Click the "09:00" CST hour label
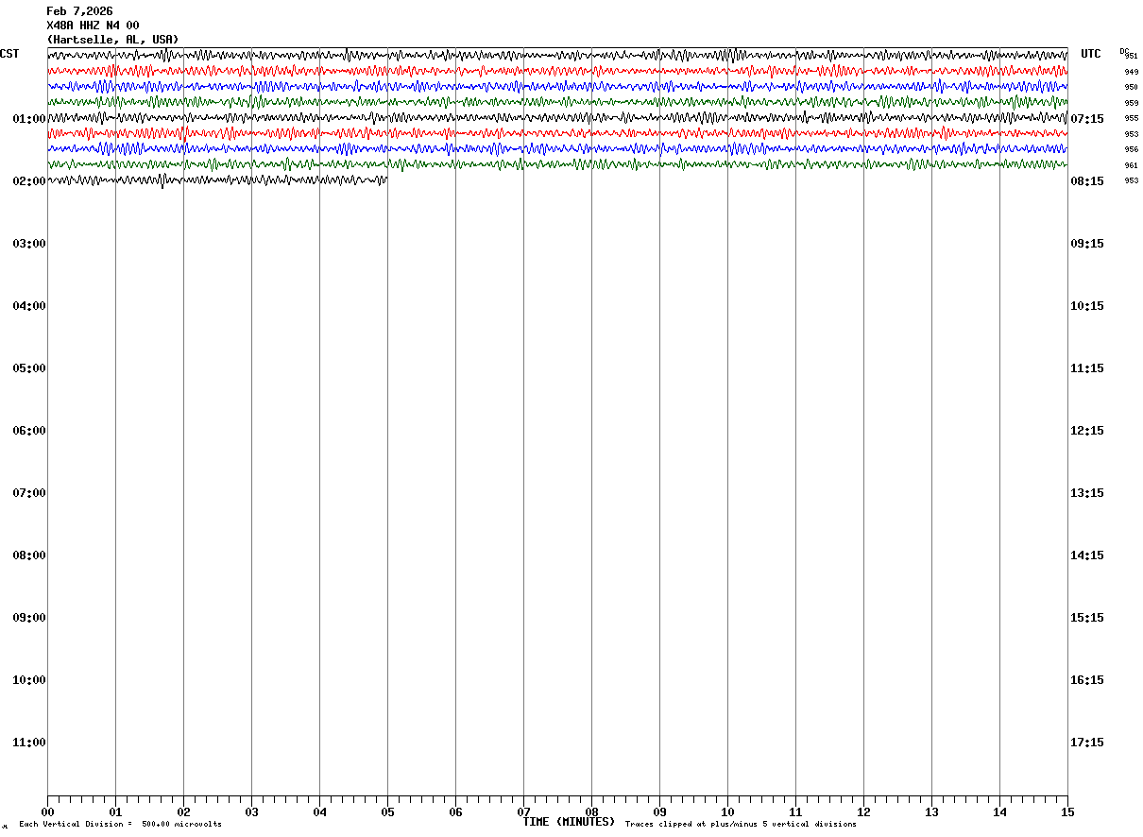 pos(29,618)
